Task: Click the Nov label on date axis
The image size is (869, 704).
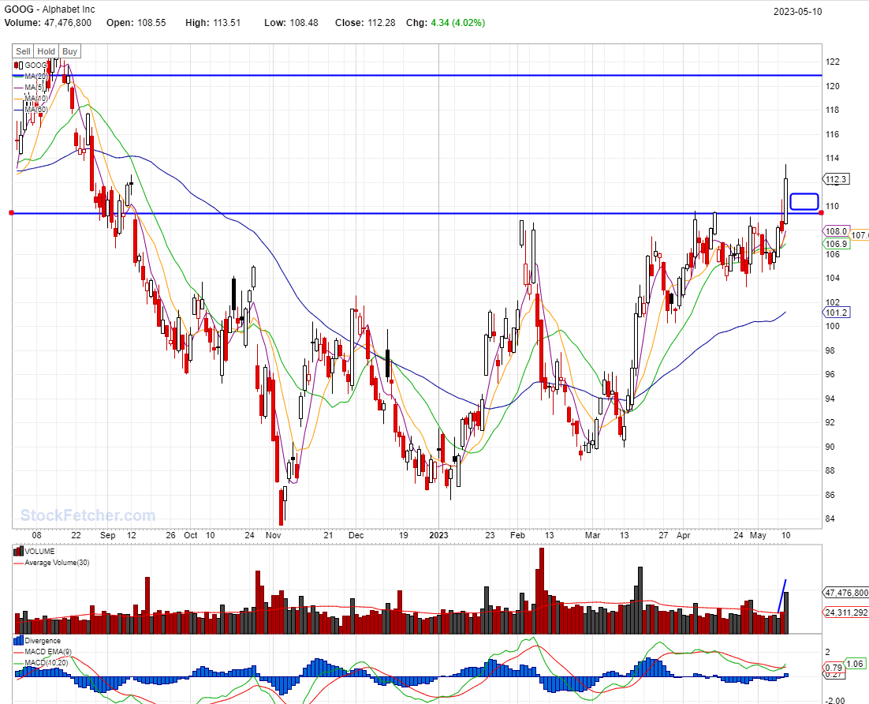Action: 273,535
